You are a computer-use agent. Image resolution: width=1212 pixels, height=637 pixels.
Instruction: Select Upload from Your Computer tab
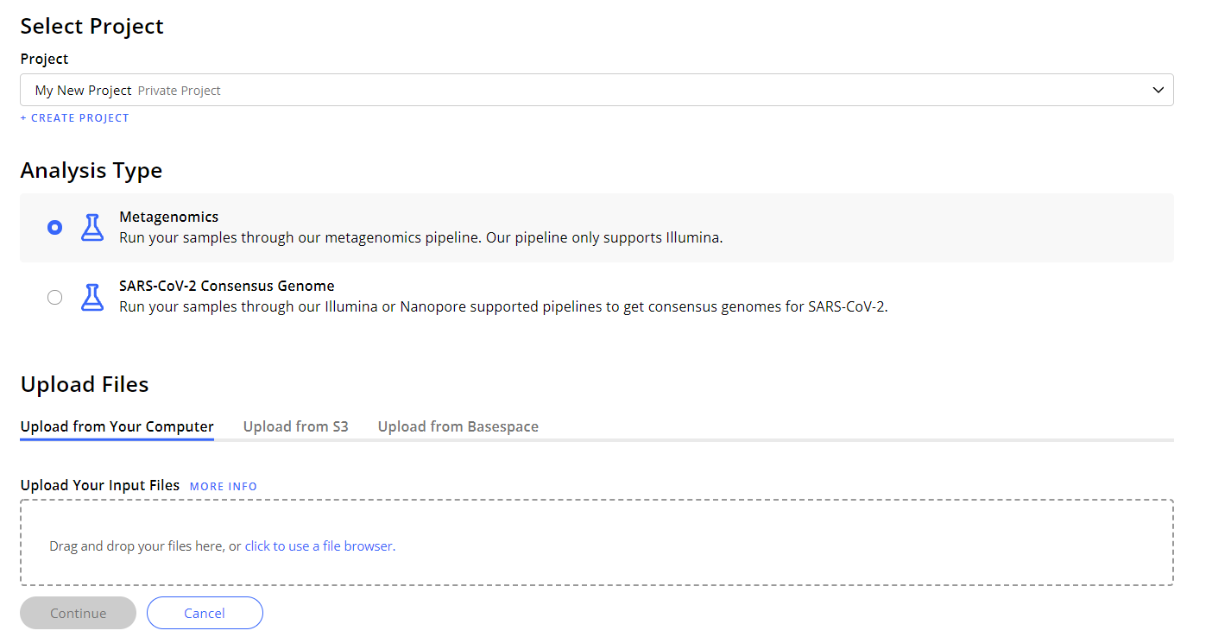(x=117, y=426)
